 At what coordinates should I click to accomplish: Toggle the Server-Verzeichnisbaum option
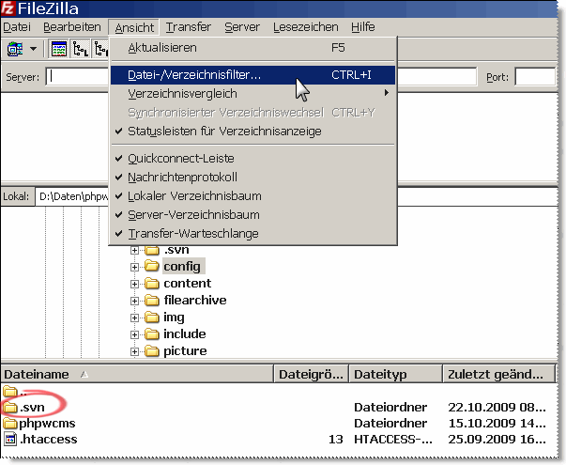[252, 214]
